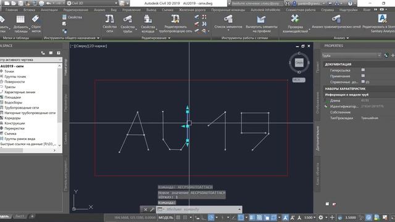The image size is (395, 222).
Task: Click Редактировать трубопроводную сеть icon
Action: [175, 19]
